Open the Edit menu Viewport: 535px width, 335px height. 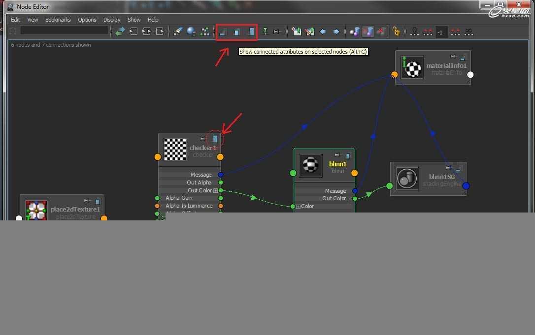pos(15,20)
